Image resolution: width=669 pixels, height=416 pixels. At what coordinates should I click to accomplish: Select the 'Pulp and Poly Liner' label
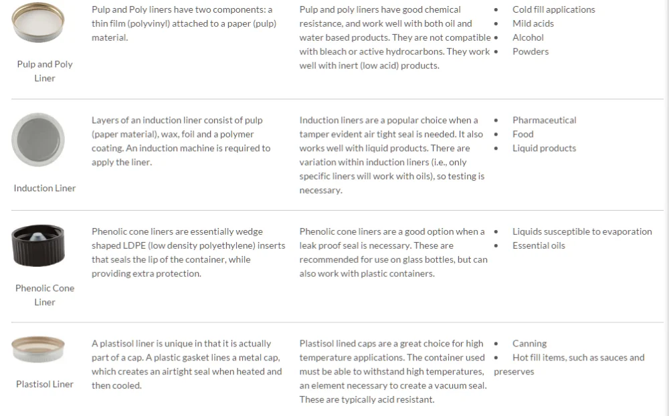45,71
